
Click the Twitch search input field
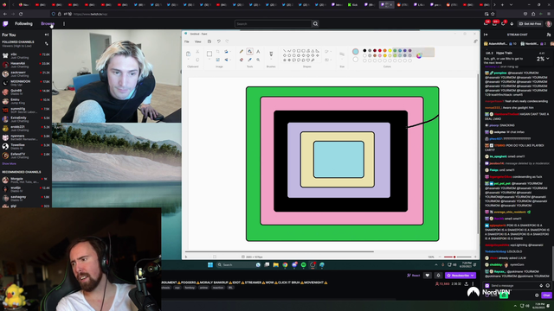[x=274, y=24]
